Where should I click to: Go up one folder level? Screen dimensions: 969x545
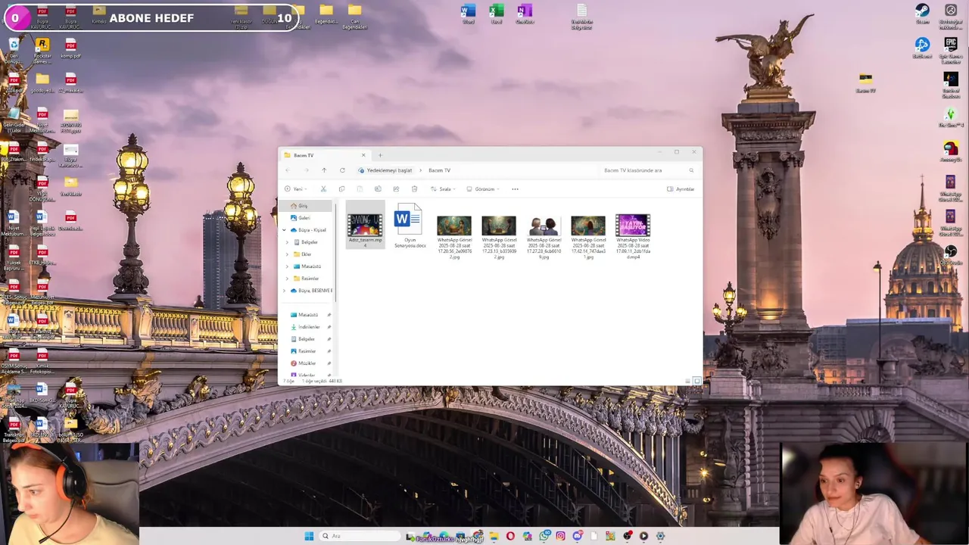(x=324, y=170)
